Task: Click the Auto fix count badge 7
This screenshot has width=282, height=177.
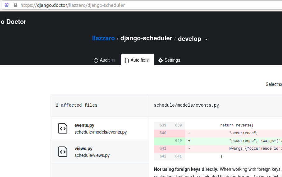Action: (148, 60)
